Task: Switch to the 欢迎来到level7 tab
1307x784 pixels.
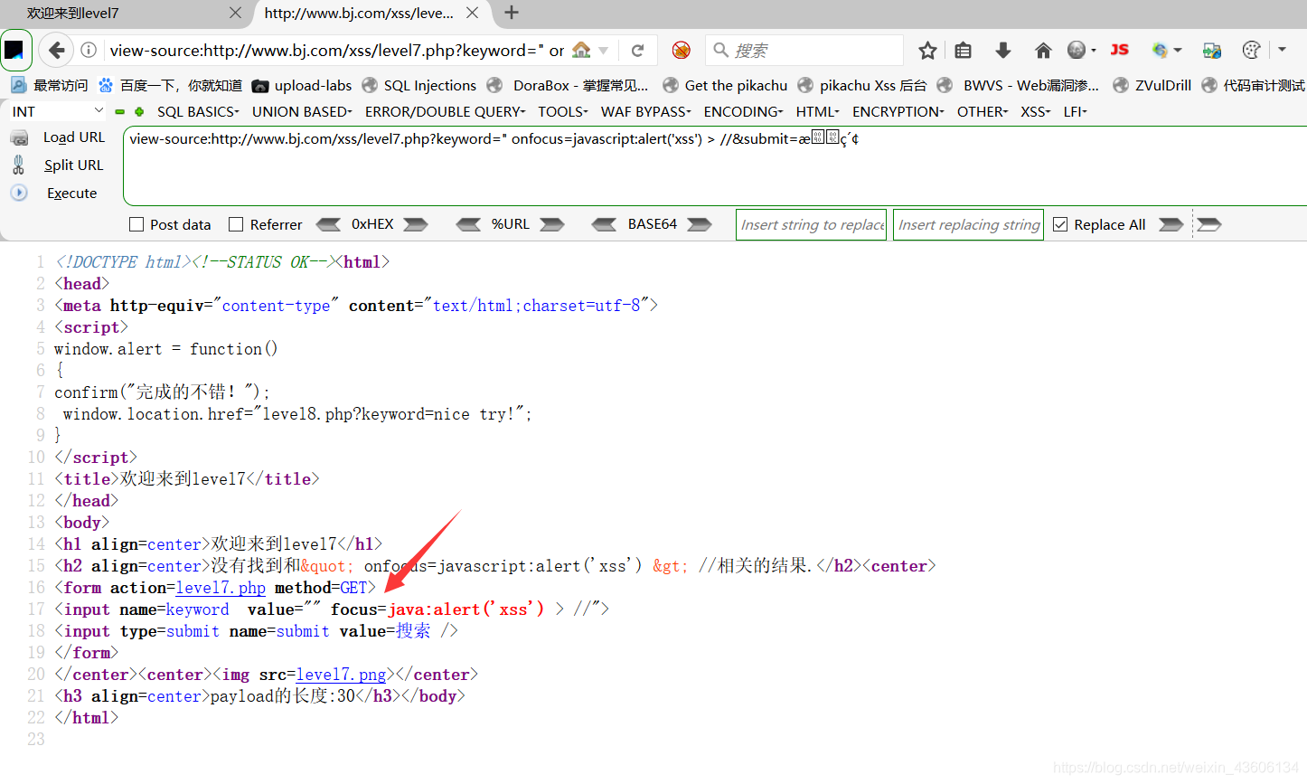Action: (x=127, y=13)
